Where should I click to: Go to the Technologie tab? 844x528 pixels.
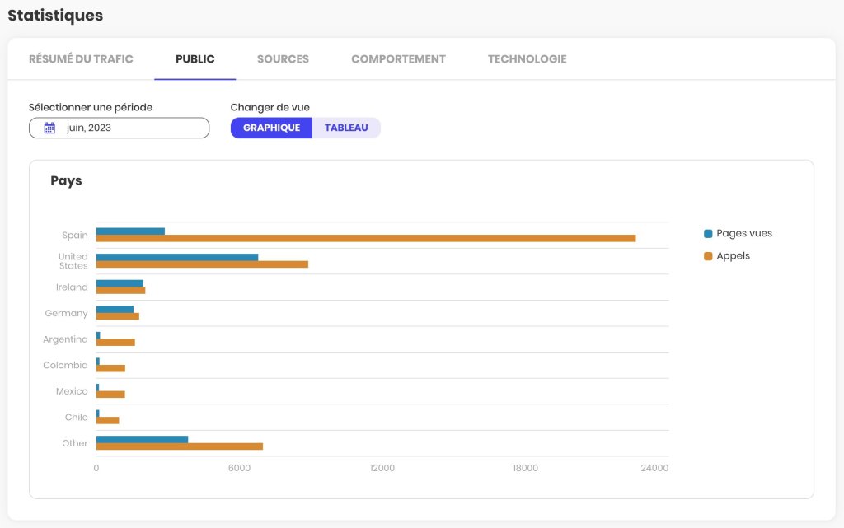point(527,59)
